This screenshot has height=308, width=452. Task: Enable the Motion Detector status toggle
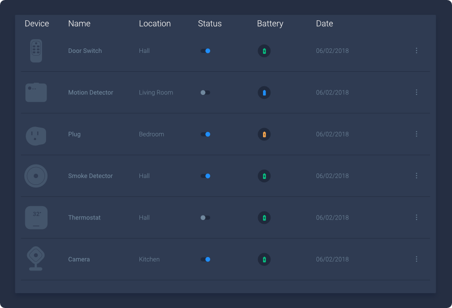tap(205, 92)
